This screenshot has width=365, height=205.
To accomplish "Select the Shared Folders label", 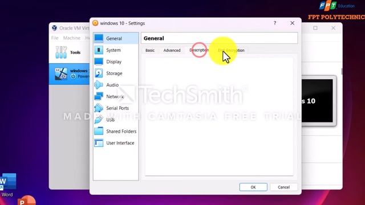I will tap(121, 132).
